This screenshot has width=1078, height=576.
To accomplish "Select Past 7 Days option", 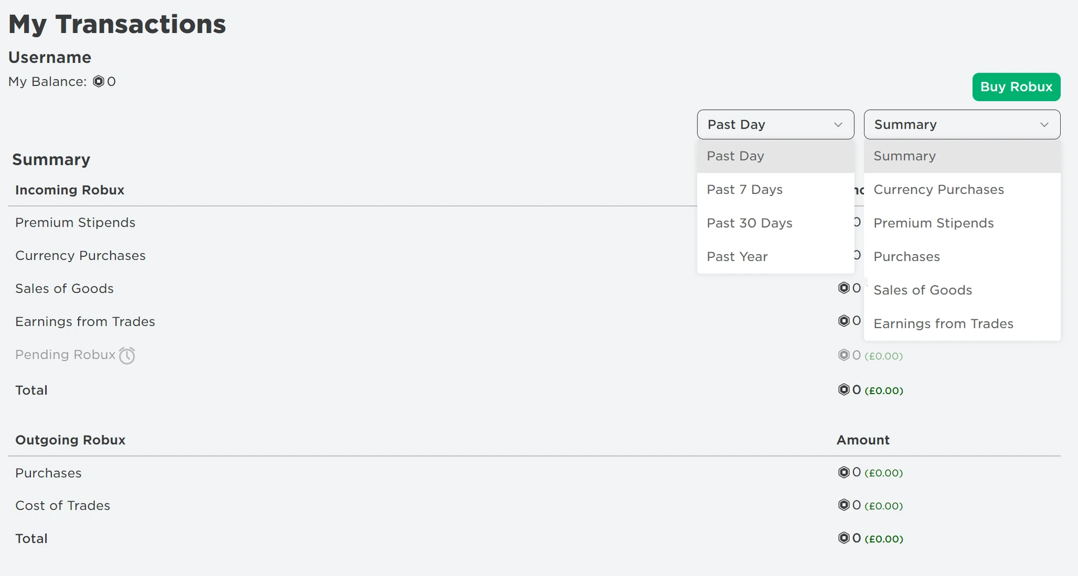I will [x=744, y=189].
